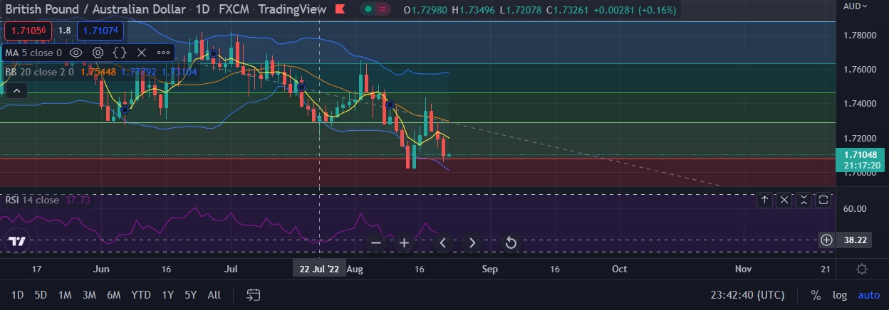Click plus icon beside 38.22 price label
The height and width of the screenshot is (310, 889).
tap(826, 240)
